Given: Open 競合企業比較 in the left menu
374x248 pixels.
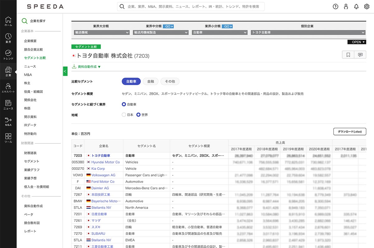Looking at the screenshot, I should pos(33,49).
